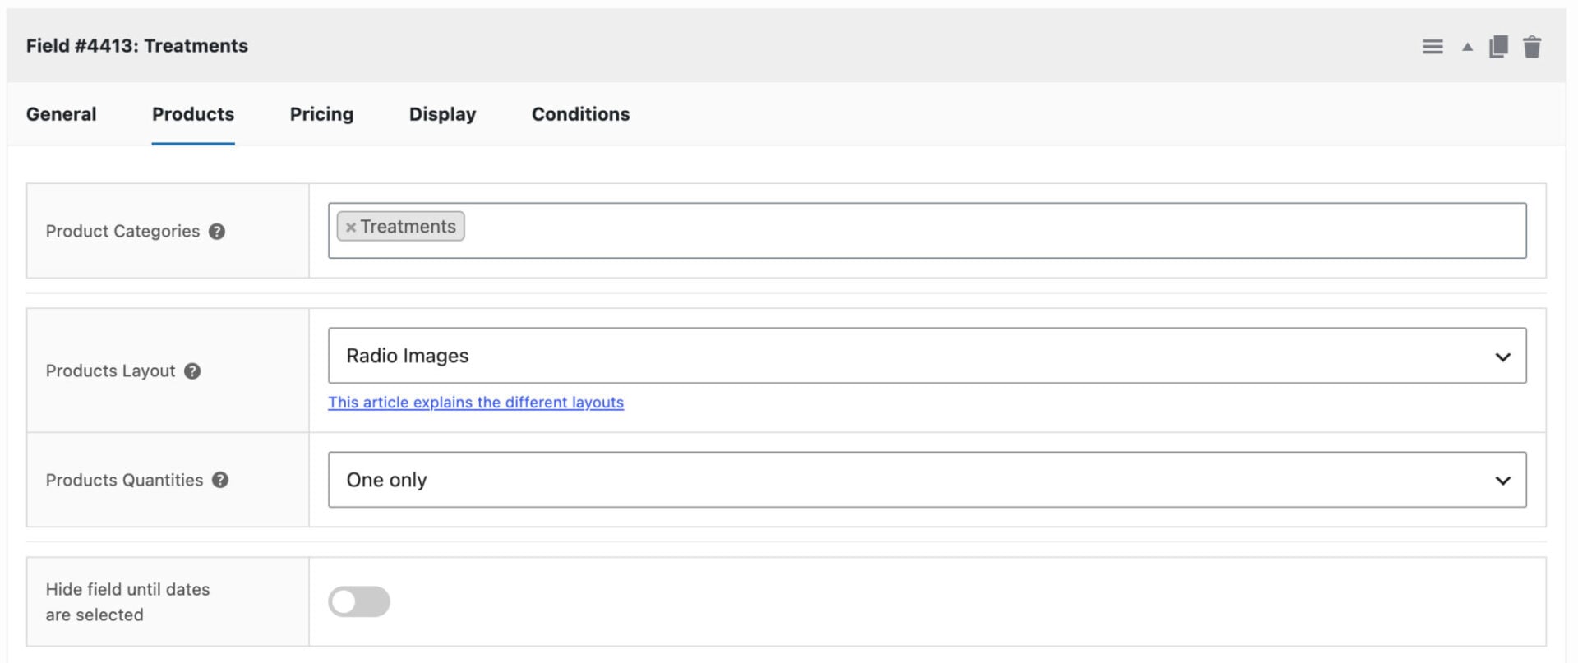Switch to the Conditions tab
Viewport: 1578px width, 663px height.
tap(580, 114)
